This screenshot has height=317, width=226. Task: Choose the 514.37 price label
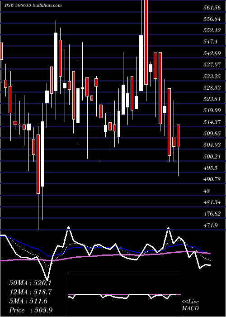click(212, 122)
